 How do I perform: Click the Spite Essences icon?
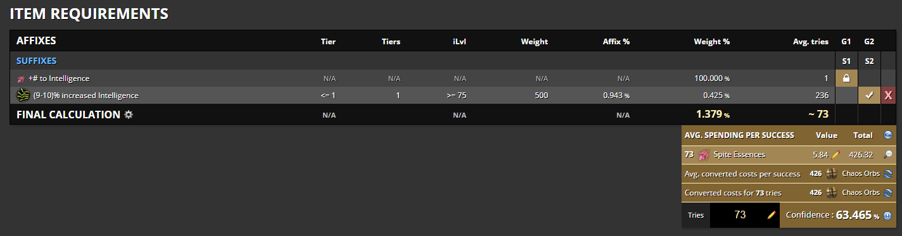(x=703, y=154)
